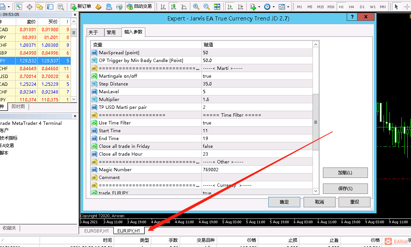
Task: Select the MN timeframe
Action: pos(383,7)
